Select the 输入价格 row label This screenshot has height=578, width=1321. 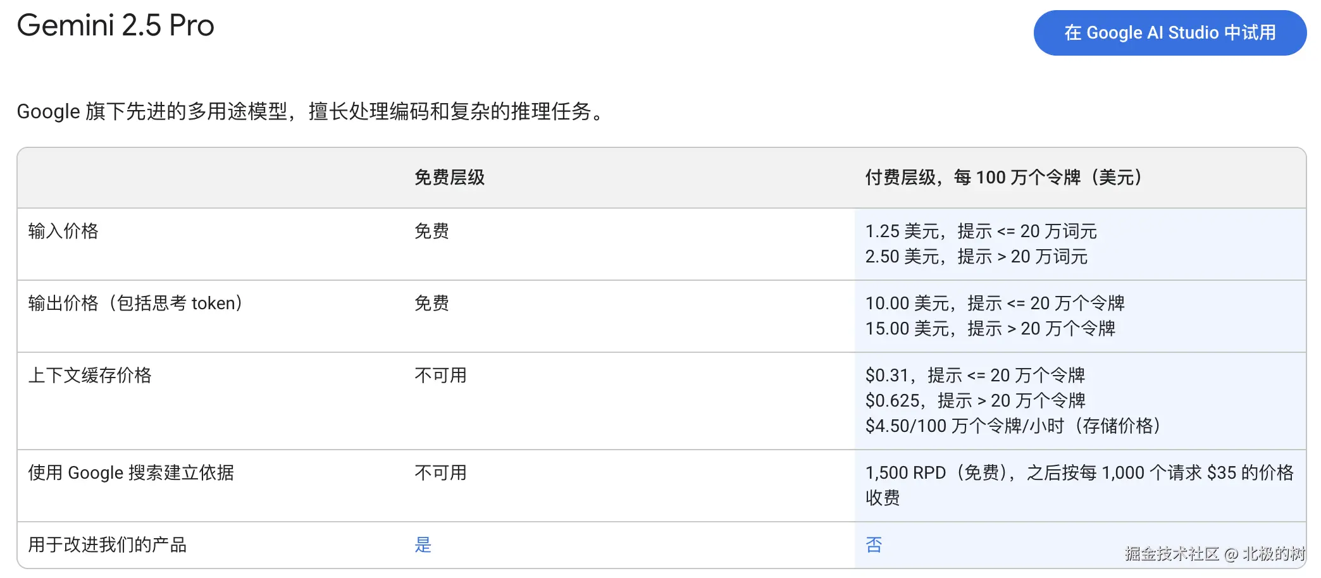pos(63,231)
